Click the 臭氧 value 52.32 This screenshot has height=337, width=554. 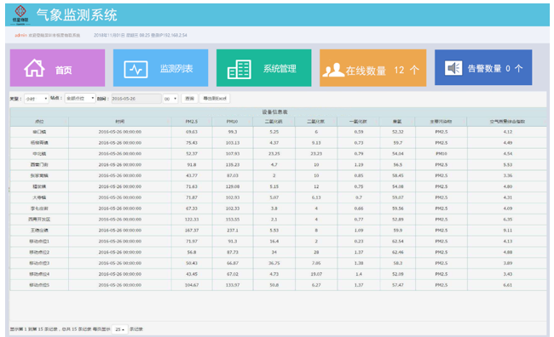pos(397,132)
